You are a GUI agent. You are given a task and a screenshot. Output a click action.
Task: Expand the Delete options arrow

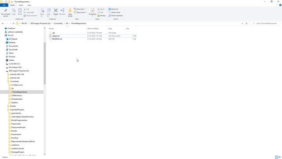pyautogui.click(x=56, y=16)
